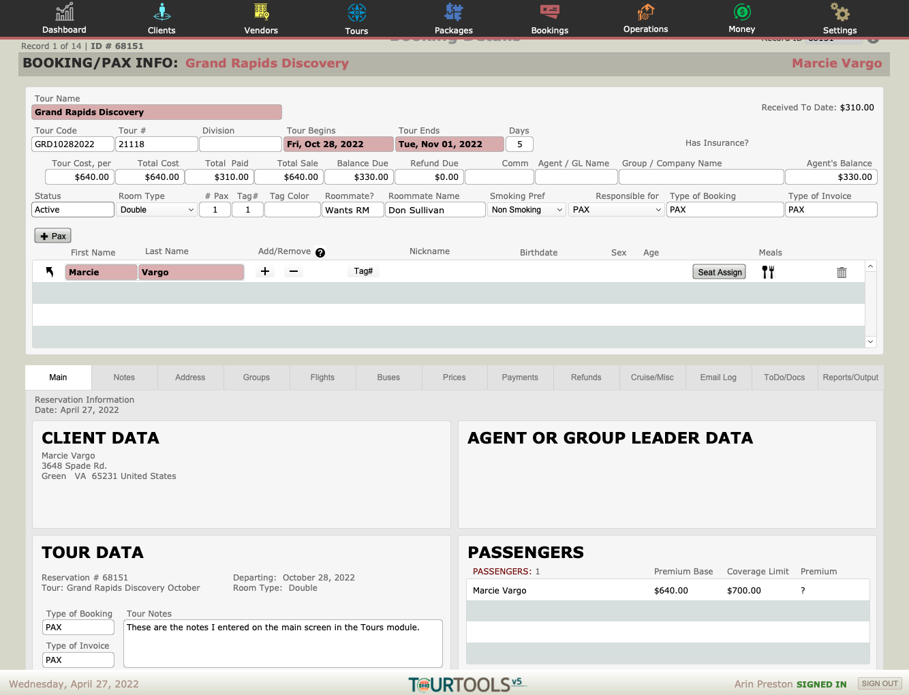Click the Tour Name field
Screen dimensions: 909x695
click(157, 112)
